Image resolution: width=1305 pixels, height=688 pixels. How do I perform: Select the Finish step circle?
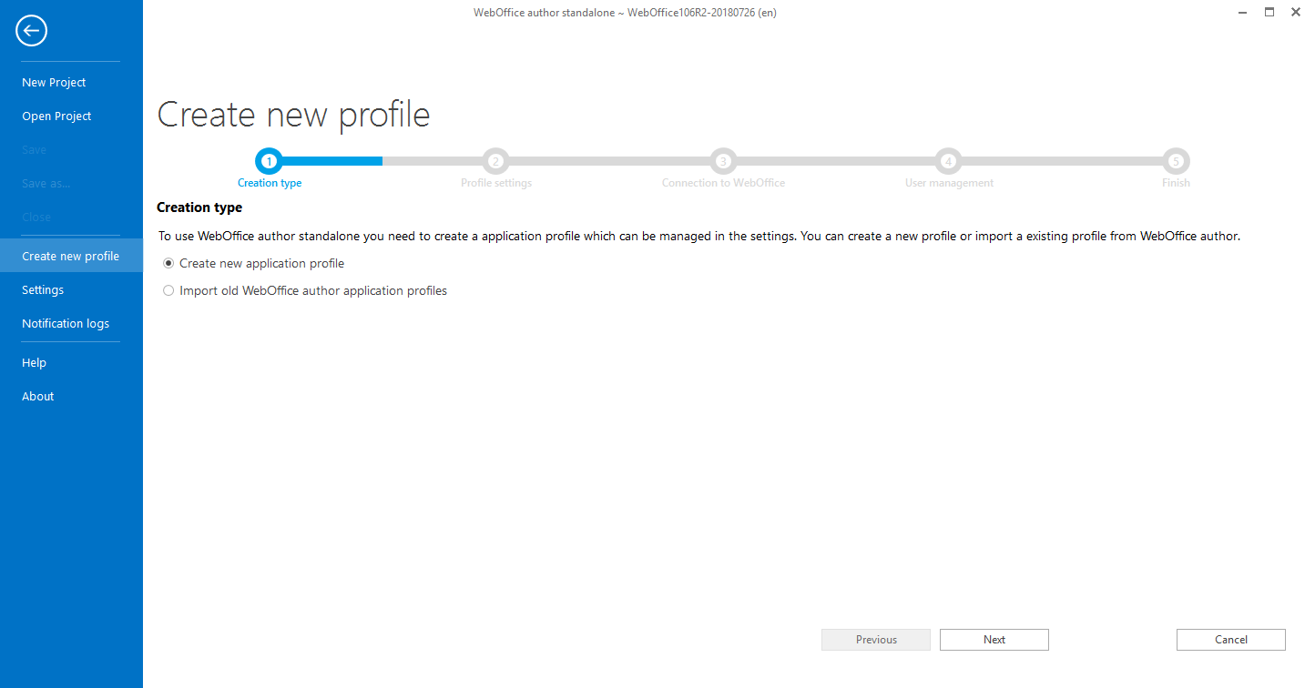pos(1176,160)
